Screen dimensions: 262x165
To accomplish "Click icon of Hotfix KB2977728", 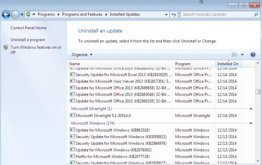I will coord(72,156).
